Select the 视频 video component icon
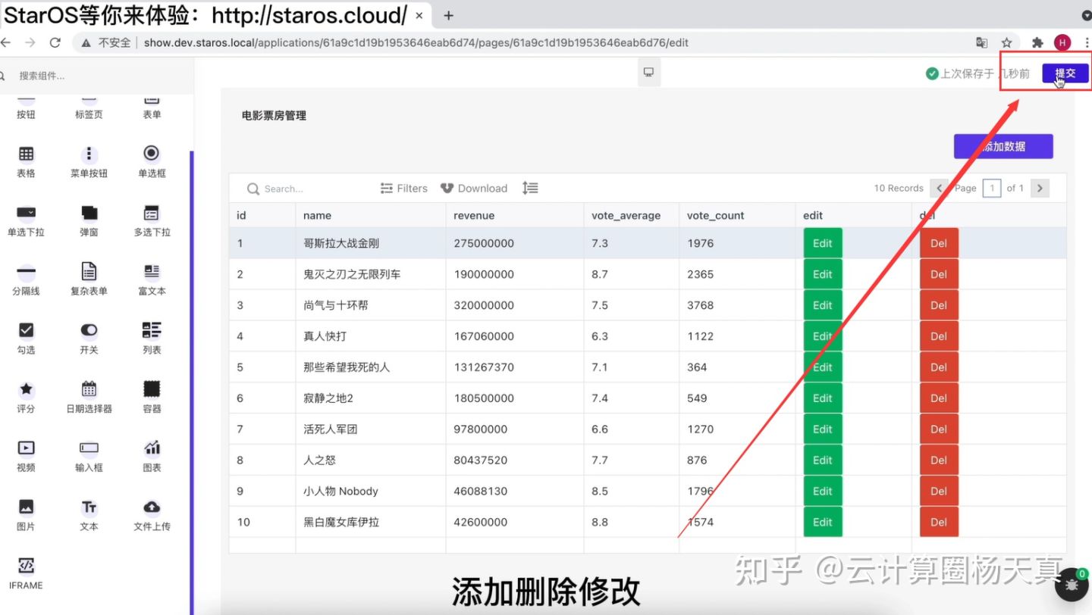Image resolution: width=1092 pixels, height=615 pixels. [26, 448]
